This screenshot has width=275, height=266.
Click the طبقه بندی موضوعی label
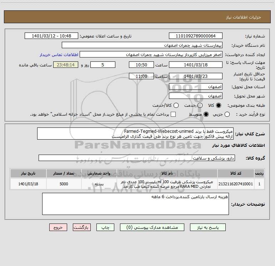tap(246, 106)
